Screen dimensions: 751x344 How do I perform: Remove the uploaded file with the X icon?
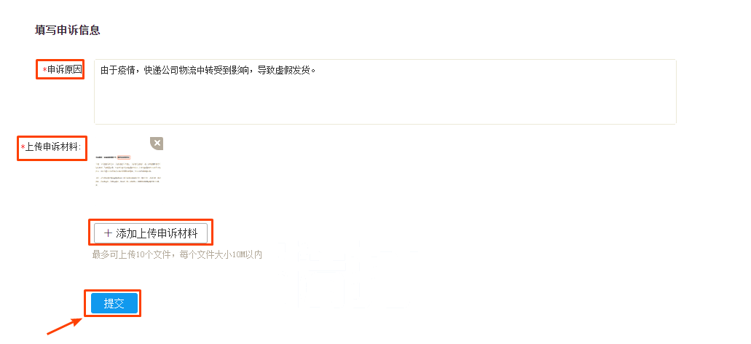pyautogui.click(x=157, y=144)
